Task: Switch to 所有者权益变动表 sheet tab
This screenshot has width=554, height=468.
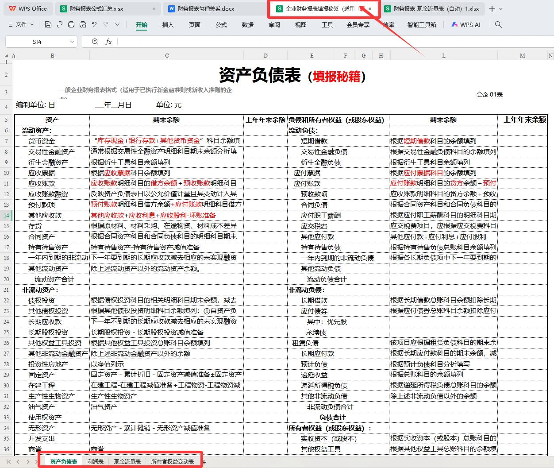Action: click(x=173, y=462)
